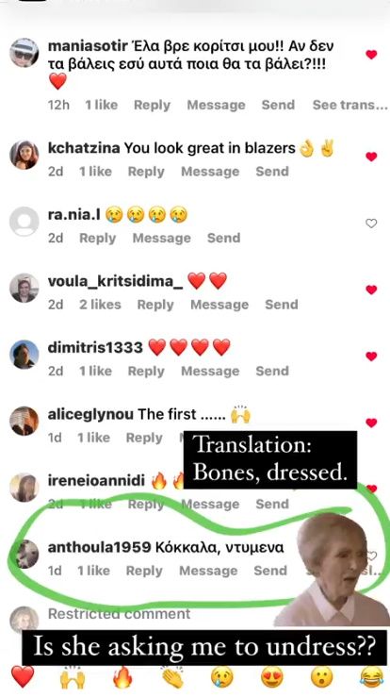Image resolution: width=390 pixels, height=697 pixels.
Task: Message voula_kritsidima_ from her comment
Action: (x=219, y=305)
